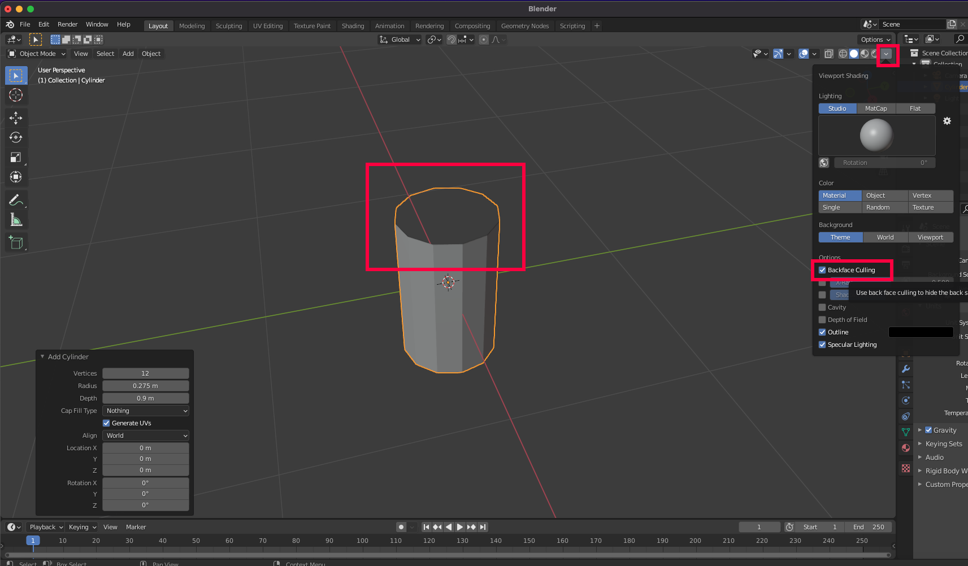The image size is (968, 566).
Task: Open the Modifier properties wrench tab
Action: [x=906, y=369]
